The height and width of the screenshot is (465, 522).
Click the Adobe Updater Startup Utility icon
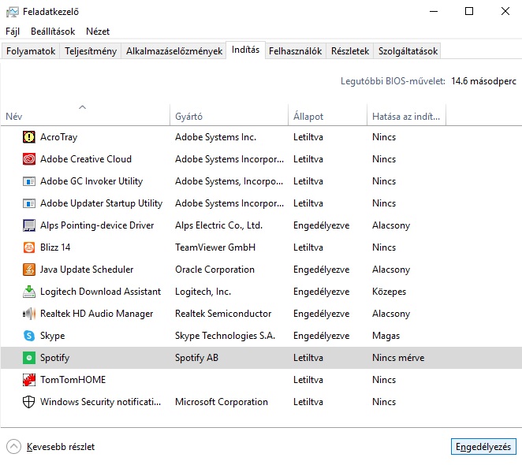[x=29, y=203]
